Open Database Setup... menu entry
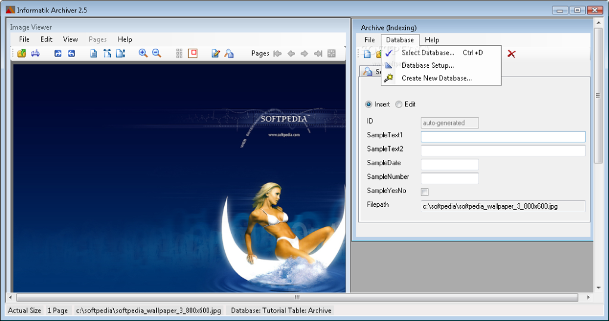The image size is (609, 321). 427,65
